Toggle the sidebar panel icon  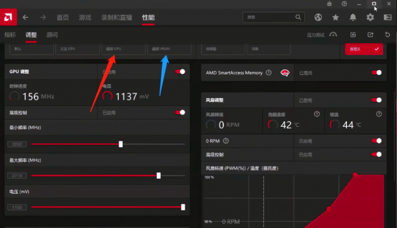tap(387, 17)
